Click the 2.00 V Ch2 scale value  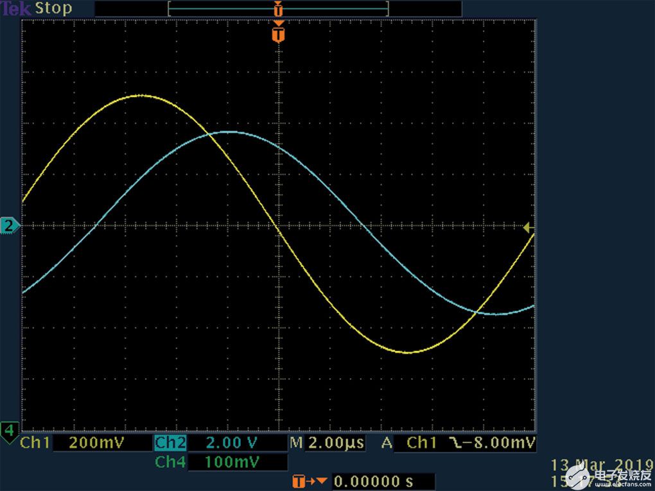pyautogui.click(x=231, y=443)
